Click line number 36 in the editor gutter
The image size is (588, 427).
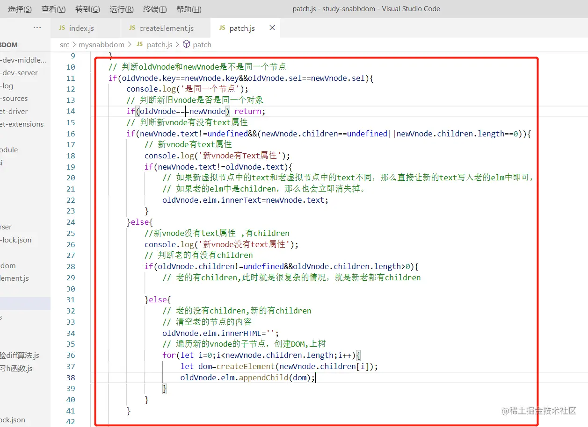click(70, 355)
